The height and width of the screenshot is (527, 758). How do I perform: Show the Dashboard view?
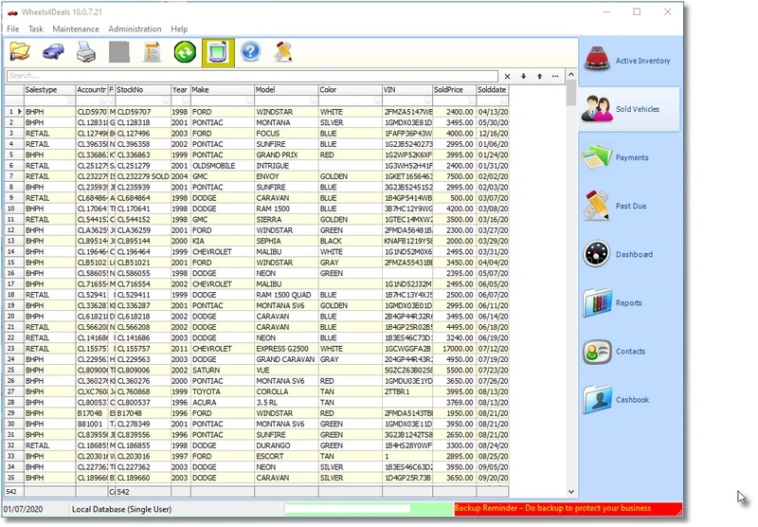[630, 254]
